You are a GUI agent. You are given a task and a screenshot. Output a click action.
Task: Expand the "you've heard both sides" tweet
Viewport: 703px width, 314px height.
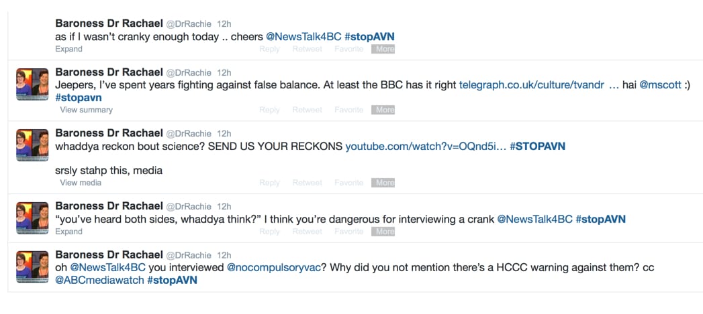click(68, 232)
